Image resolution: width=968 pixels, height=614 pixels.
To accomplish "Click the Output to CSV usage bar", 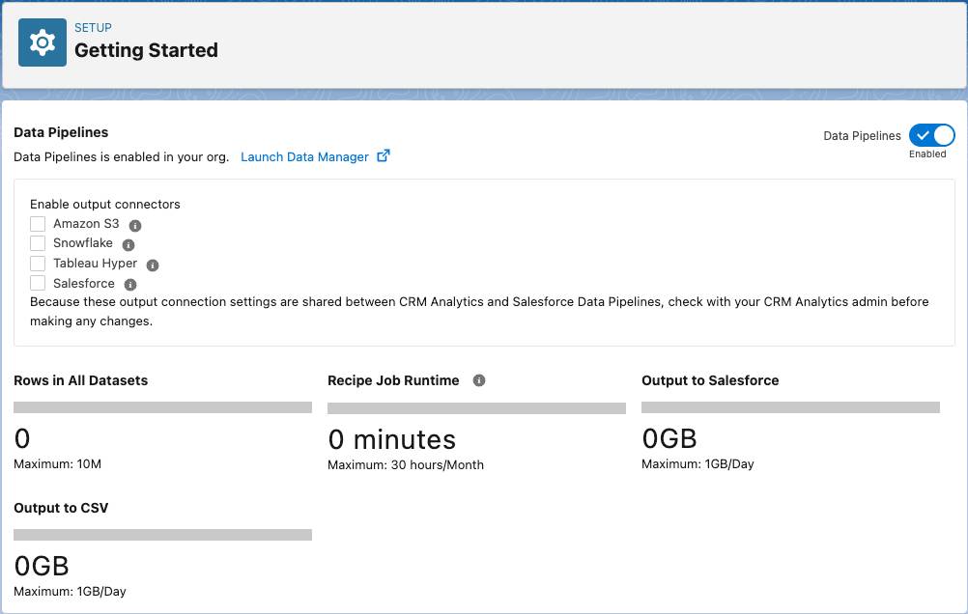I will pos(163,535).
